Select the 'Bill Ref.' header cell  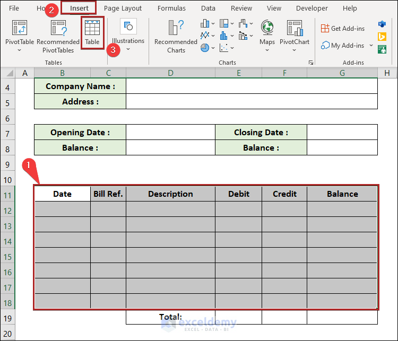(108, 194)
